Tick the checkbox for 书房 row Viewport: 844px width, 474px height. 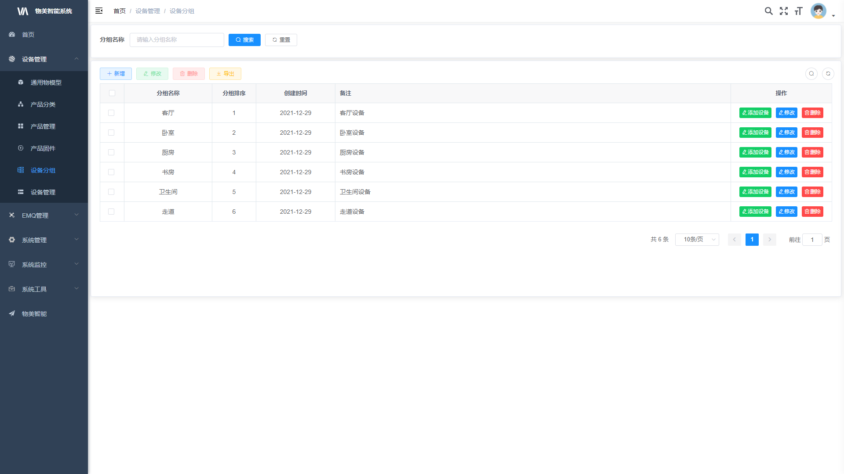tap(111, 172)
